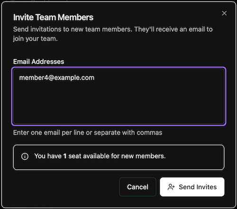Click the 'Send Invites' label text
The height and width of the screenshot is (209, 237).
(x=198, y=187)
